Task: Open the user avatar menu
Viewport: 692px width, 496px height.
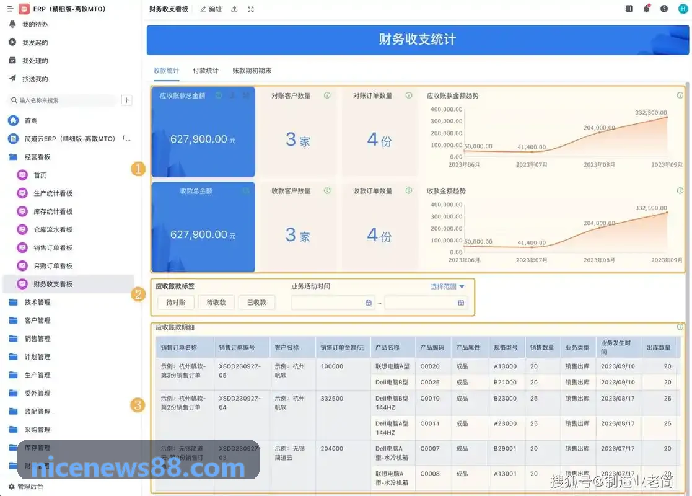Action: click(x=683, y=9)
